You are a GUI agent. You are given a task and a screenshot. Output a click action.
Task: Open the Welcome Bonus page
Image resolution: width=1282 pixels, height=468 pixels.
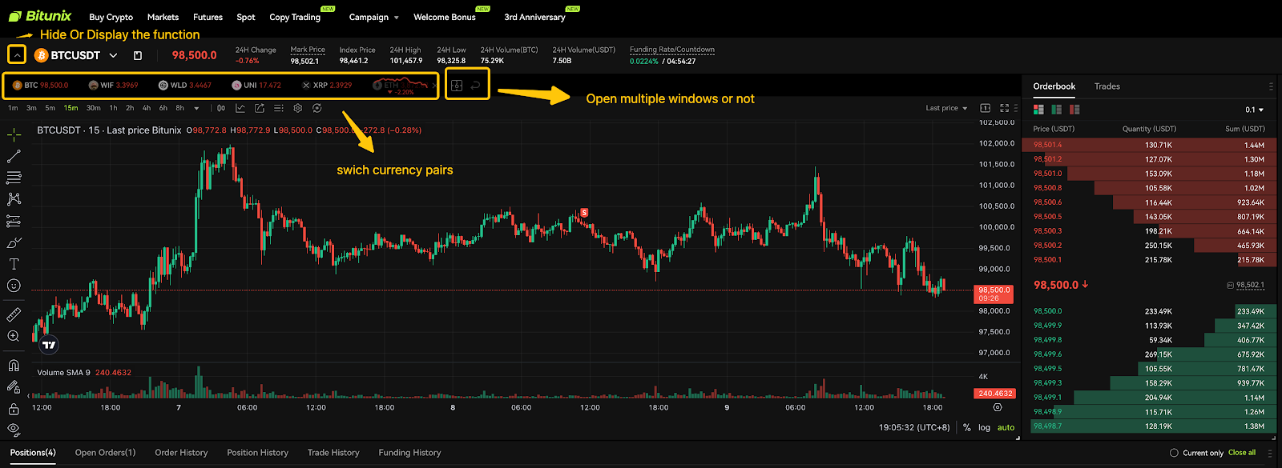point(445,17)
